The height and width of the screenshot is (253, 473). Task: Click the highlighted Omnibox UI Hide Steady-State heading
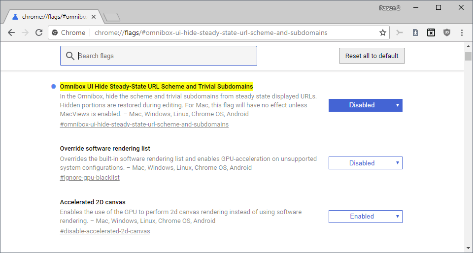click(156, 87)
